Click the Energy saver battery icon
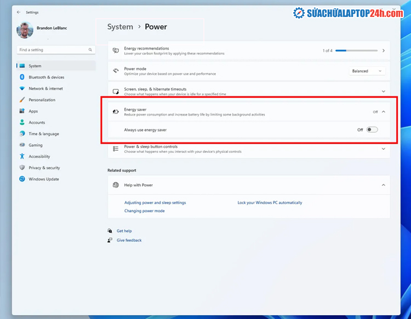The height and width of the screenshot is (319, 411). [x=116, y=112]
